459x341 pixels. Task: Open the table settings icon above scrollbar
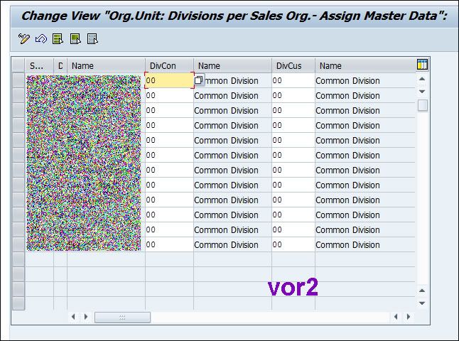tap(422, 65)
